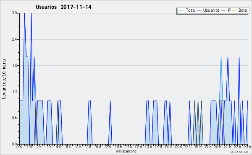This screenshot has height=155, width=252.
Task: Click the '19 h' x-axis label
Action: pyautogui.click(x=208, y=147)
